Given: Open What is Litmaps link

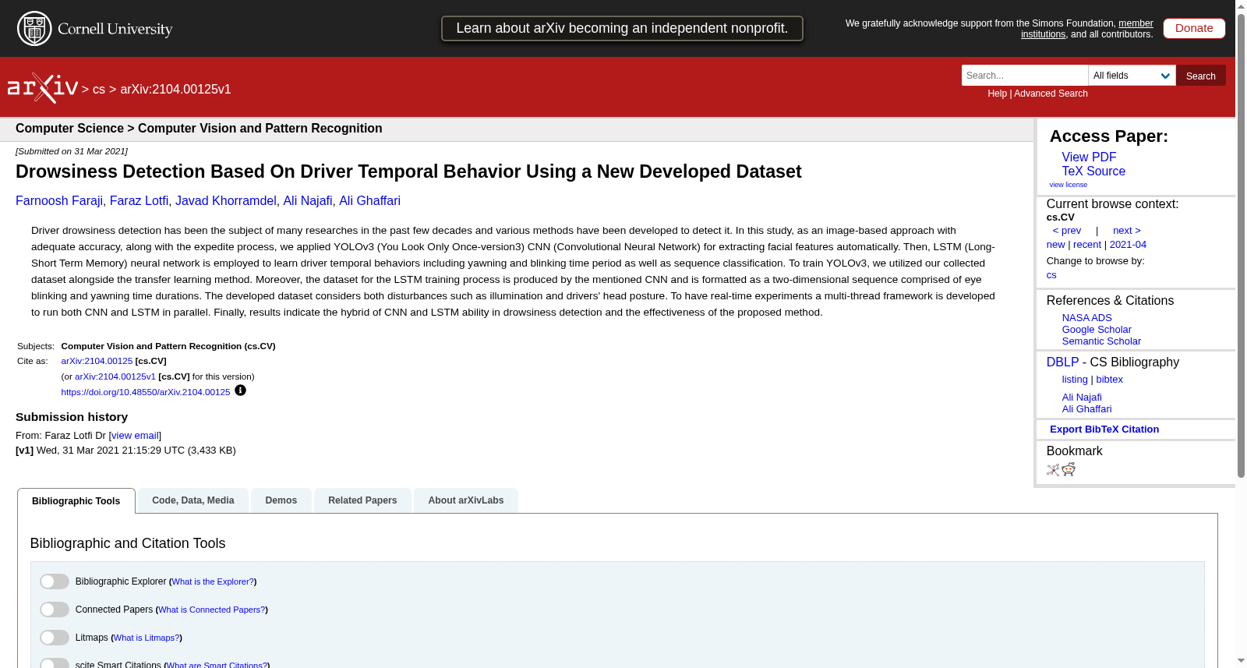Looking at the screenshot, I should click(x=147, y=638).
